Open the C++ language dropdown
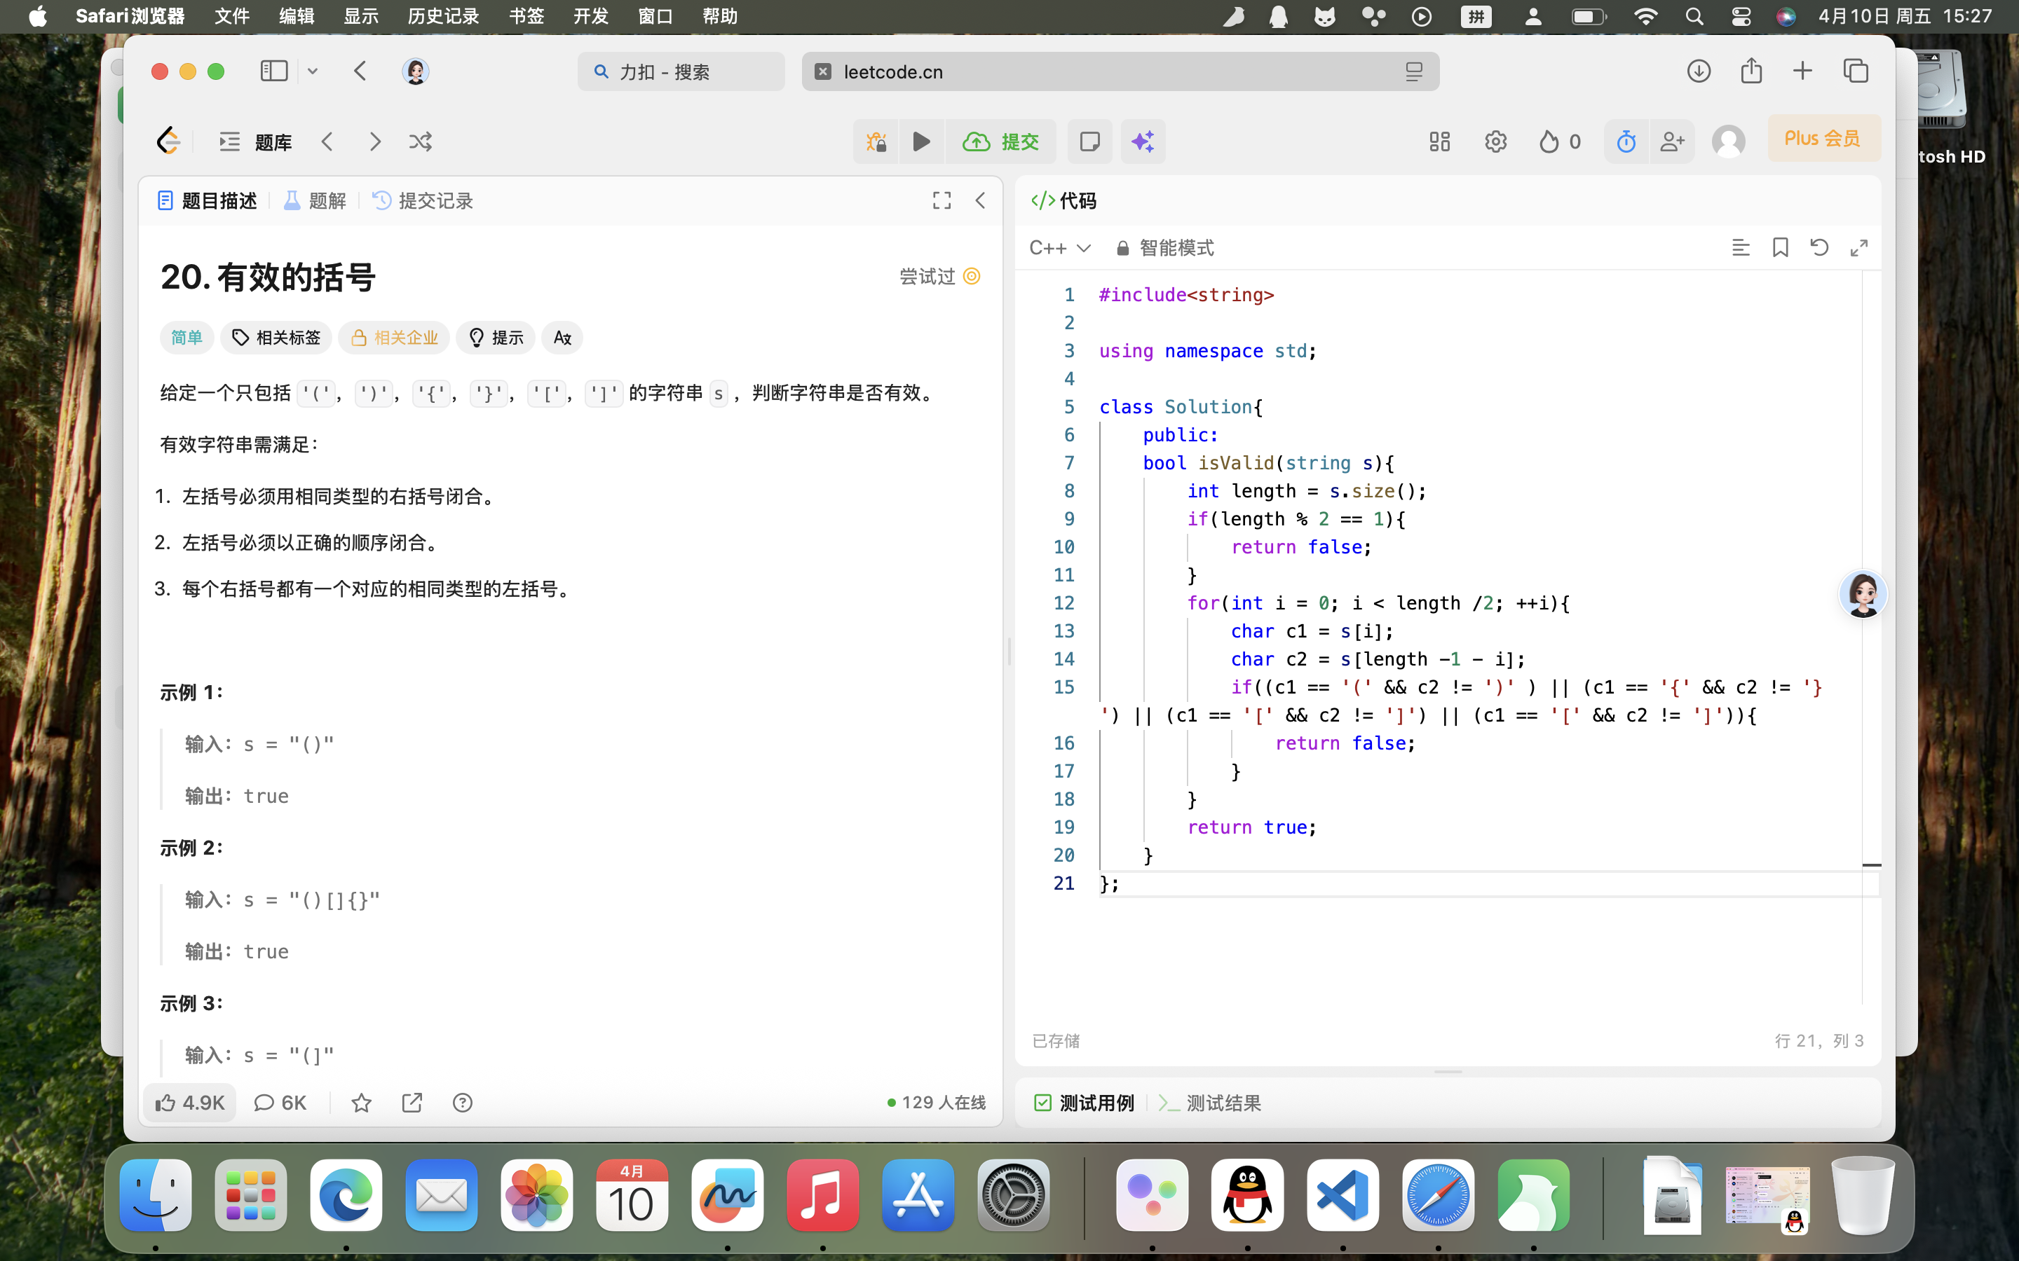 pyautogui.click(x=1059, y=248)
